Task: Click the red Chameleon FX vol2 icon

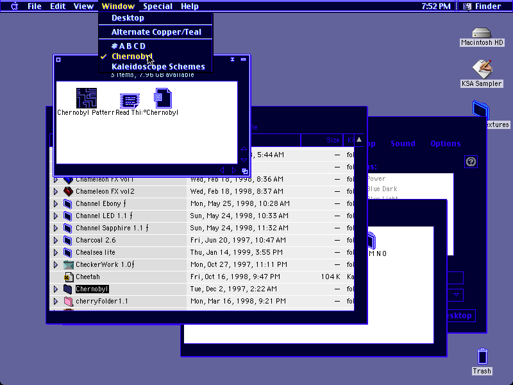Action: (x=68, y=191)
